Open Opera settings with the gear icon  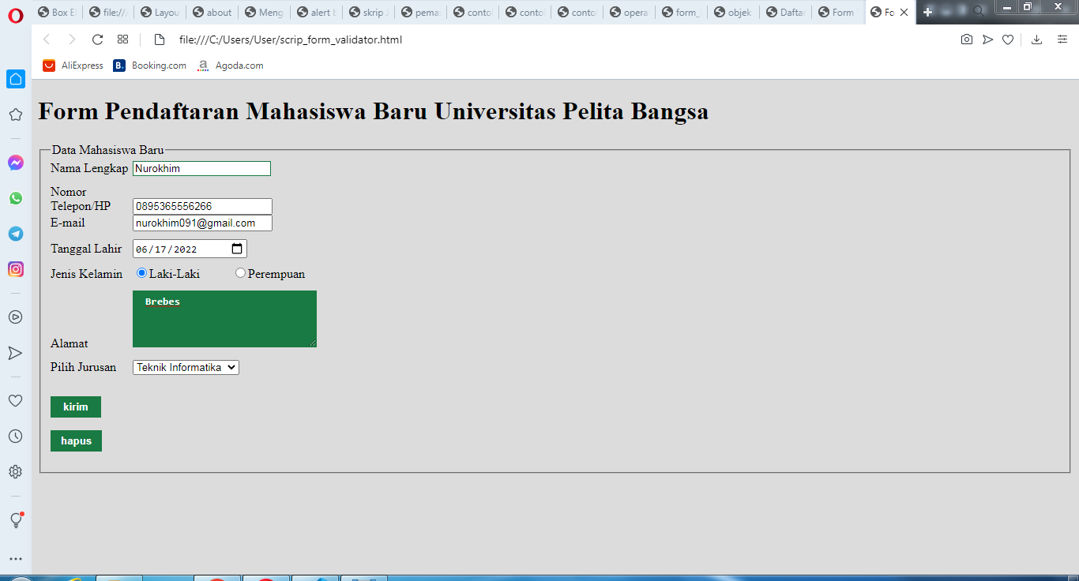[15, 471]
